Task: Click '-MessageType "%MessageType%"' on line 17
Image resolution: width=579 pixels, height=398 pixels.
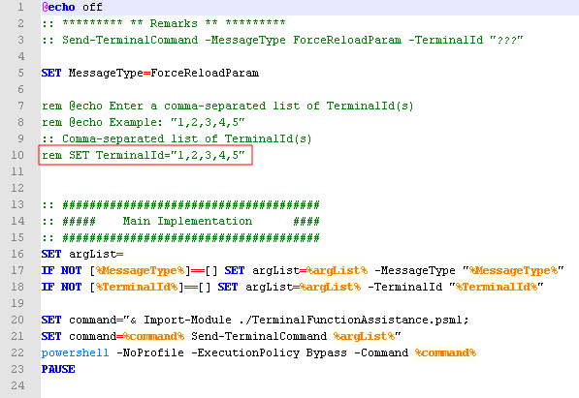Action: tap(469, 270)
